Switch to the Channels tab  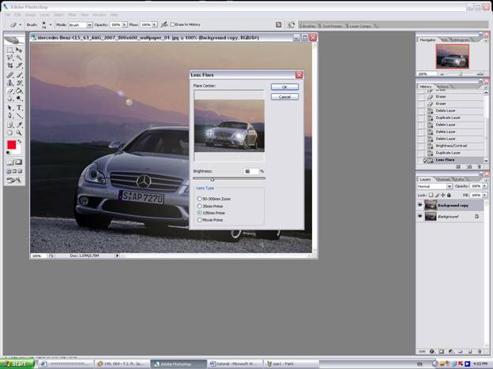[445, 179]
